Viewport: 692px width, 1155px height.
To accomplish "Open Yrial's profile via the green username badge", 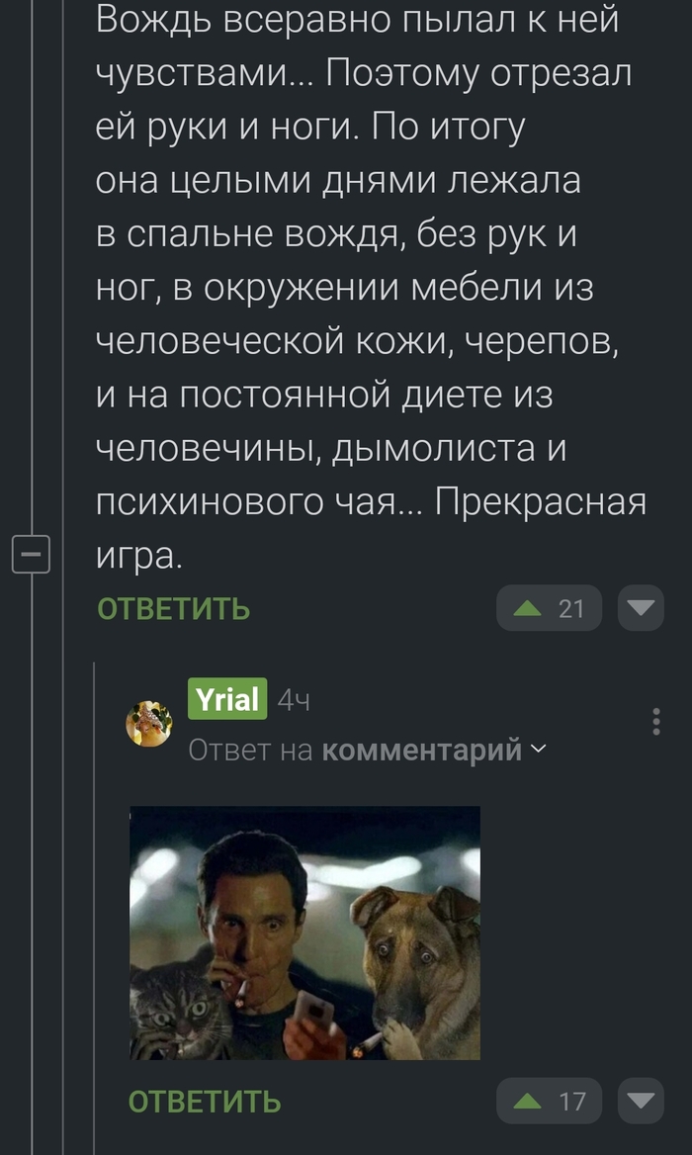I will (x=227, y=698).
